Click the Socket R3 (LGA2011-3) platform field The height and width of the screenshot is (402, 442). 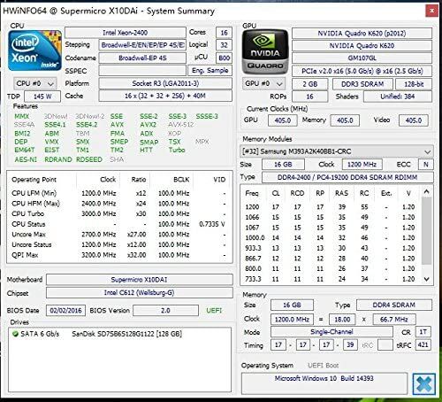pos(165,83)
